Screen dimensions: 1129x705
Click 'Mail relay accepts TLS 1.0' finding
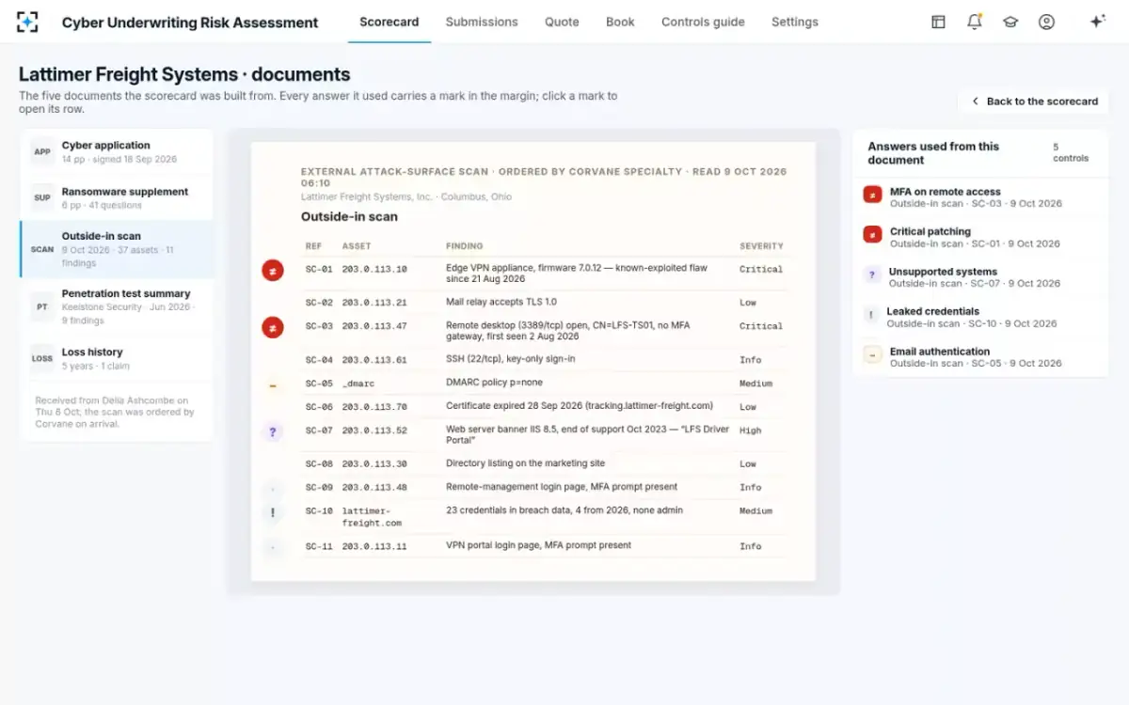[501, 302]
